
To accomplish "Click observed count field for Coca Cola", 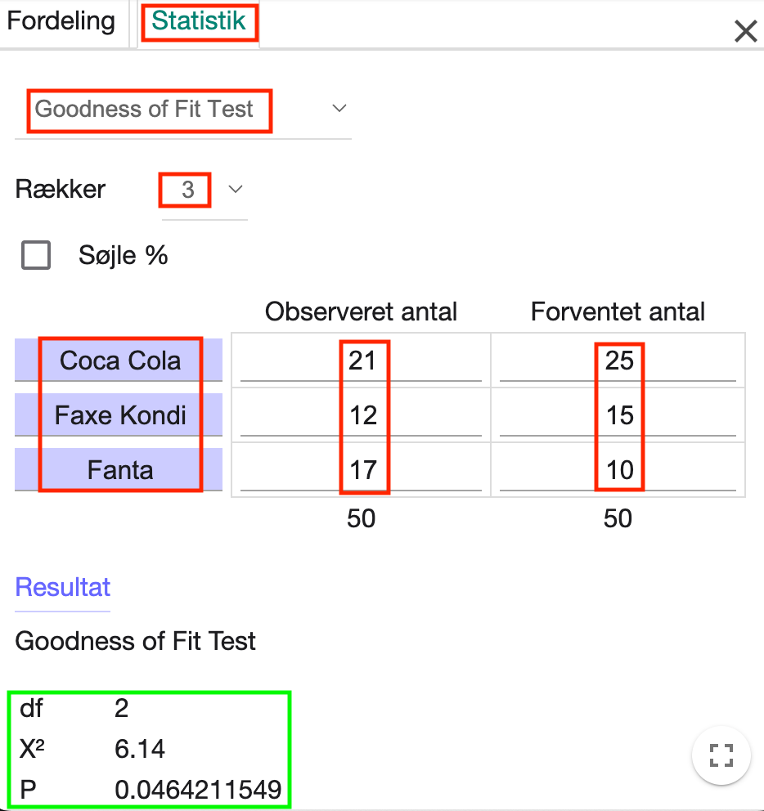I will 362,361.
